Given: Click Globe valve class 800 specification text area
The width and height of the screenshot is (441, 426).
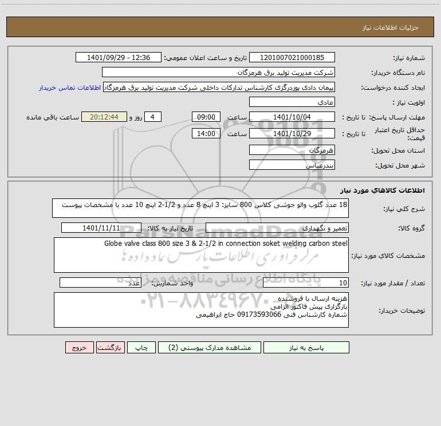Looking at the screenshot, I should [x=201, y=255].
